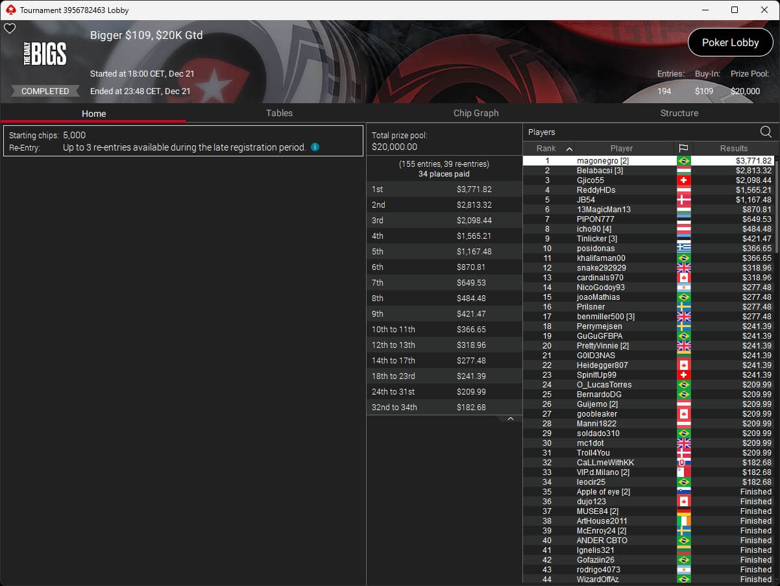Collapse the prize payout list chevron
Image resolution: width=780 pixels, height=586 pixels.
pos(510,419)
